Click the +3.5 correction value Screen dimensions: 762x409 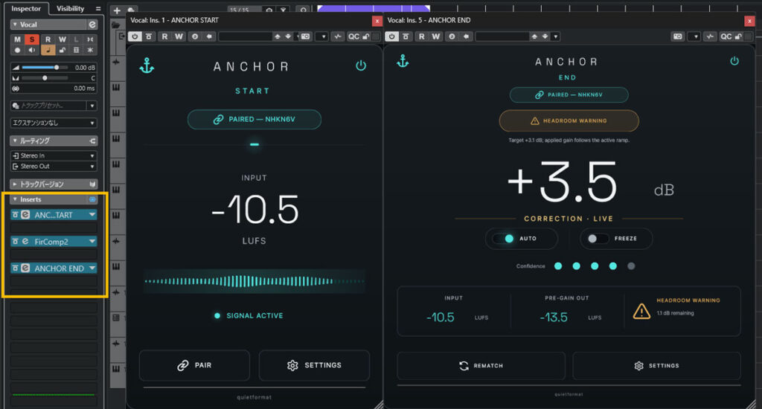pyautogui.click(x=563, y=182)
